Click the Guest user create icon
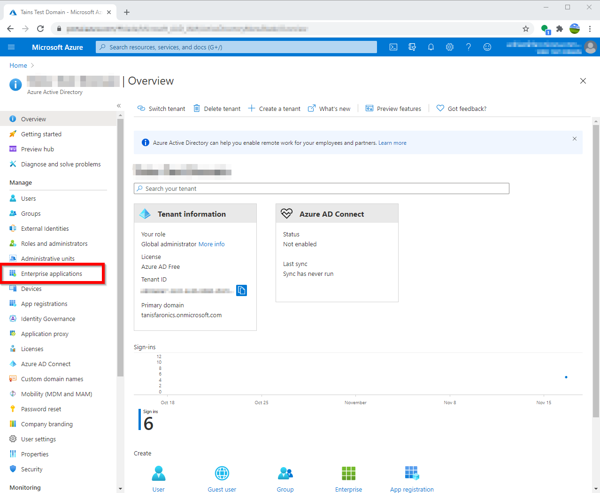The image size is (600, 493). tap(222, 474)
